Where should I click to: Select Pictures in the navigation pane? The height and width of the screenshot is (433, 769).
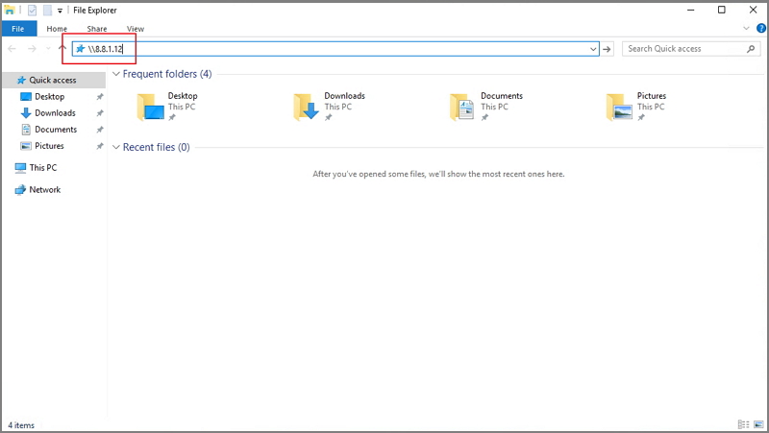point(49,146)
